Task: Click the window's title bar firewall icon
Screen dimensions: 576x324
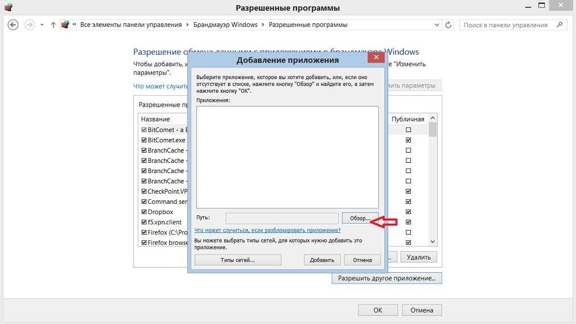Action: click(8, 7)
